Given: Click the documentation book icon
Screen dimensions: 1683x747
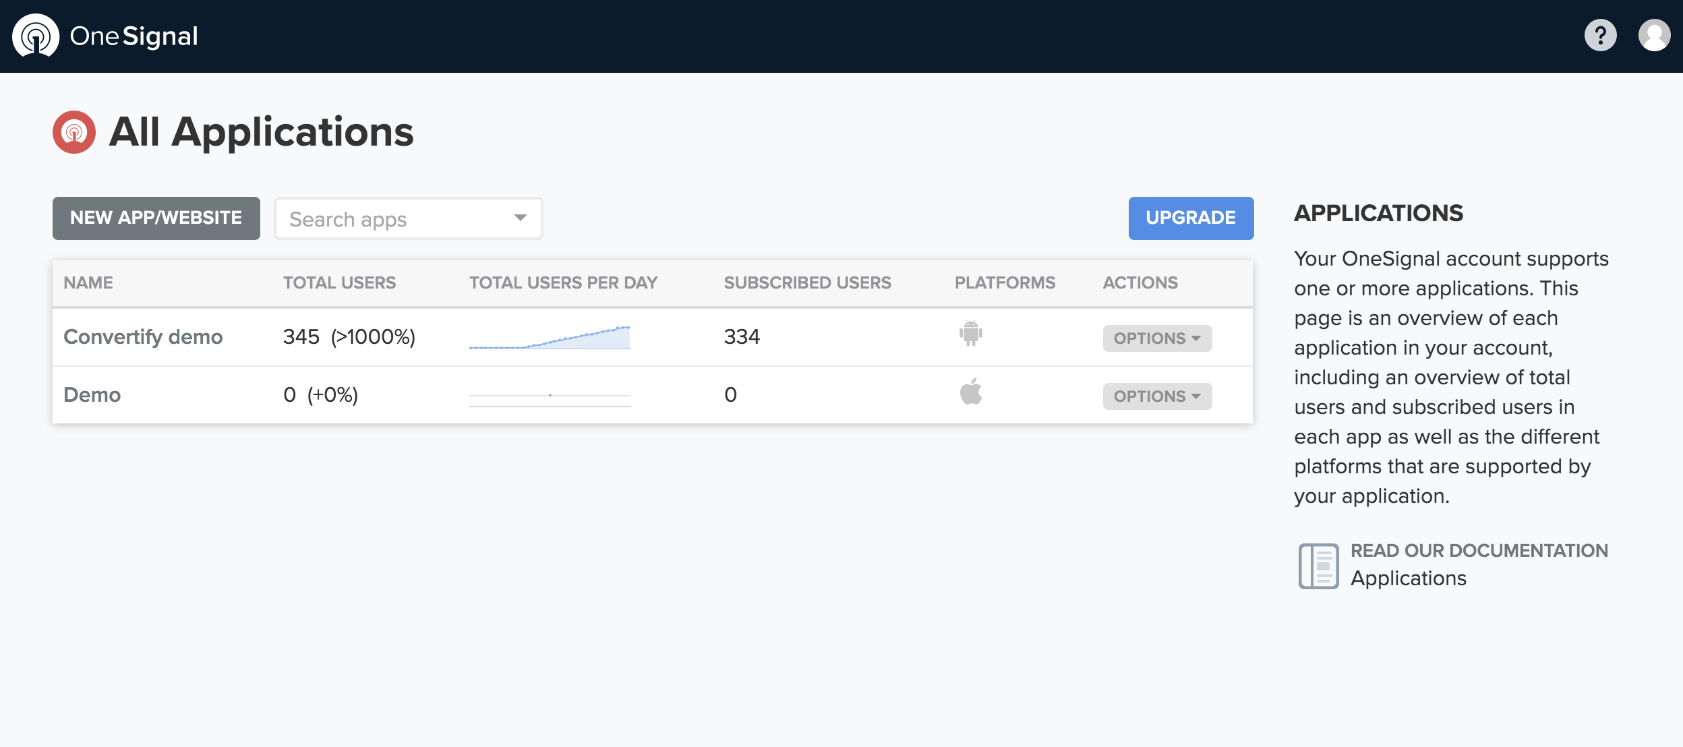Looking at the screenshot, I should click(1318, 566).
